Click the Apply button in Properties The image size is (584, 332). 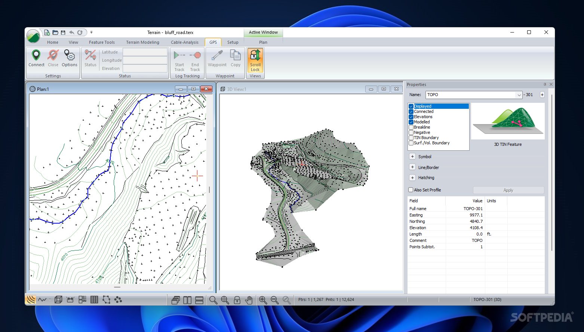(508, 190)
